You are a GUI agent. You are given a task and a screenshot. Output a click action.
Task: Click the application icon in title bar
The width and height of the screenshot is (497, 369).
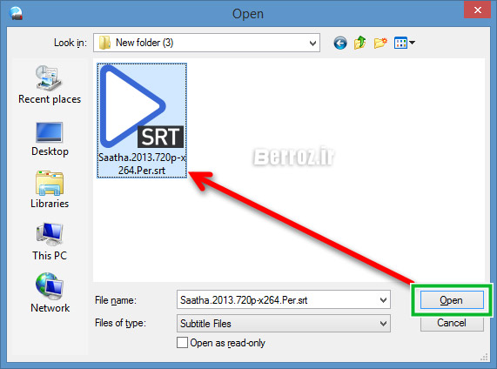[x=16, y=13]
